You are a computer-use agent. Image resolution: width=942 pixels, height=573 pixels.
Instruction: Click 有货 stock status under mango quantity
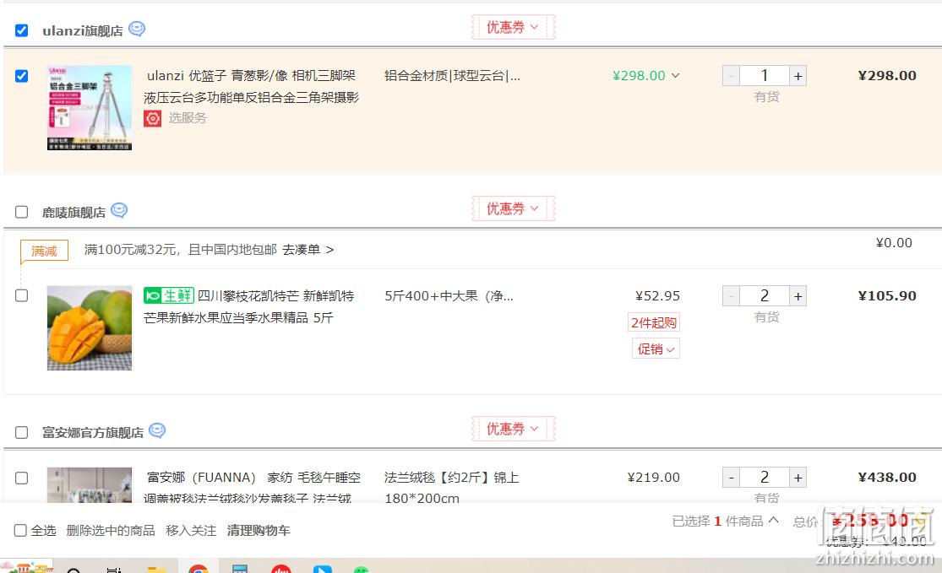point(766,316)
